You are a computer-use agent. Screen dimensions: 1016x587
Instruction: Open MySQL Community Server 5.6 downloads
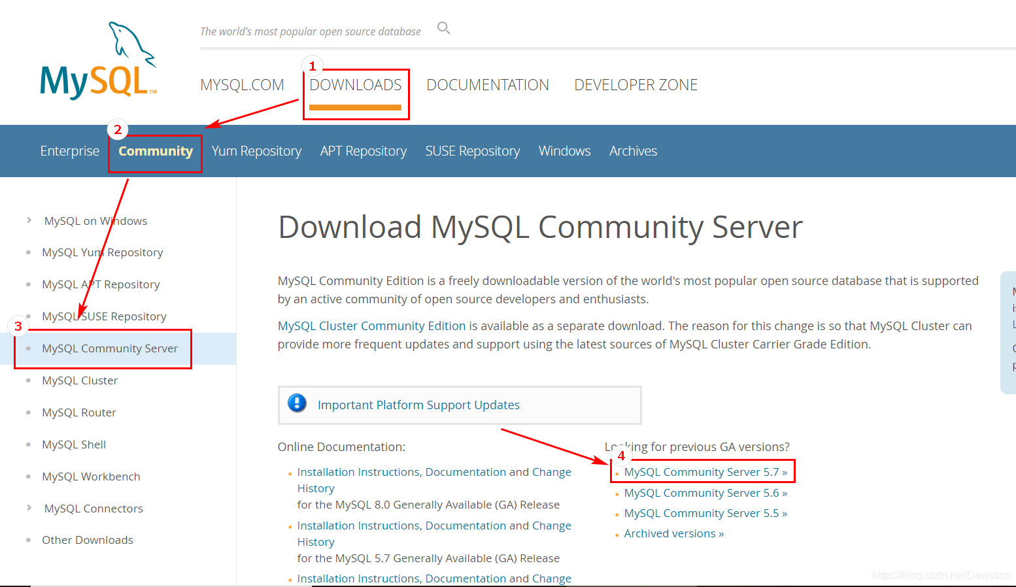coord(705,492)
